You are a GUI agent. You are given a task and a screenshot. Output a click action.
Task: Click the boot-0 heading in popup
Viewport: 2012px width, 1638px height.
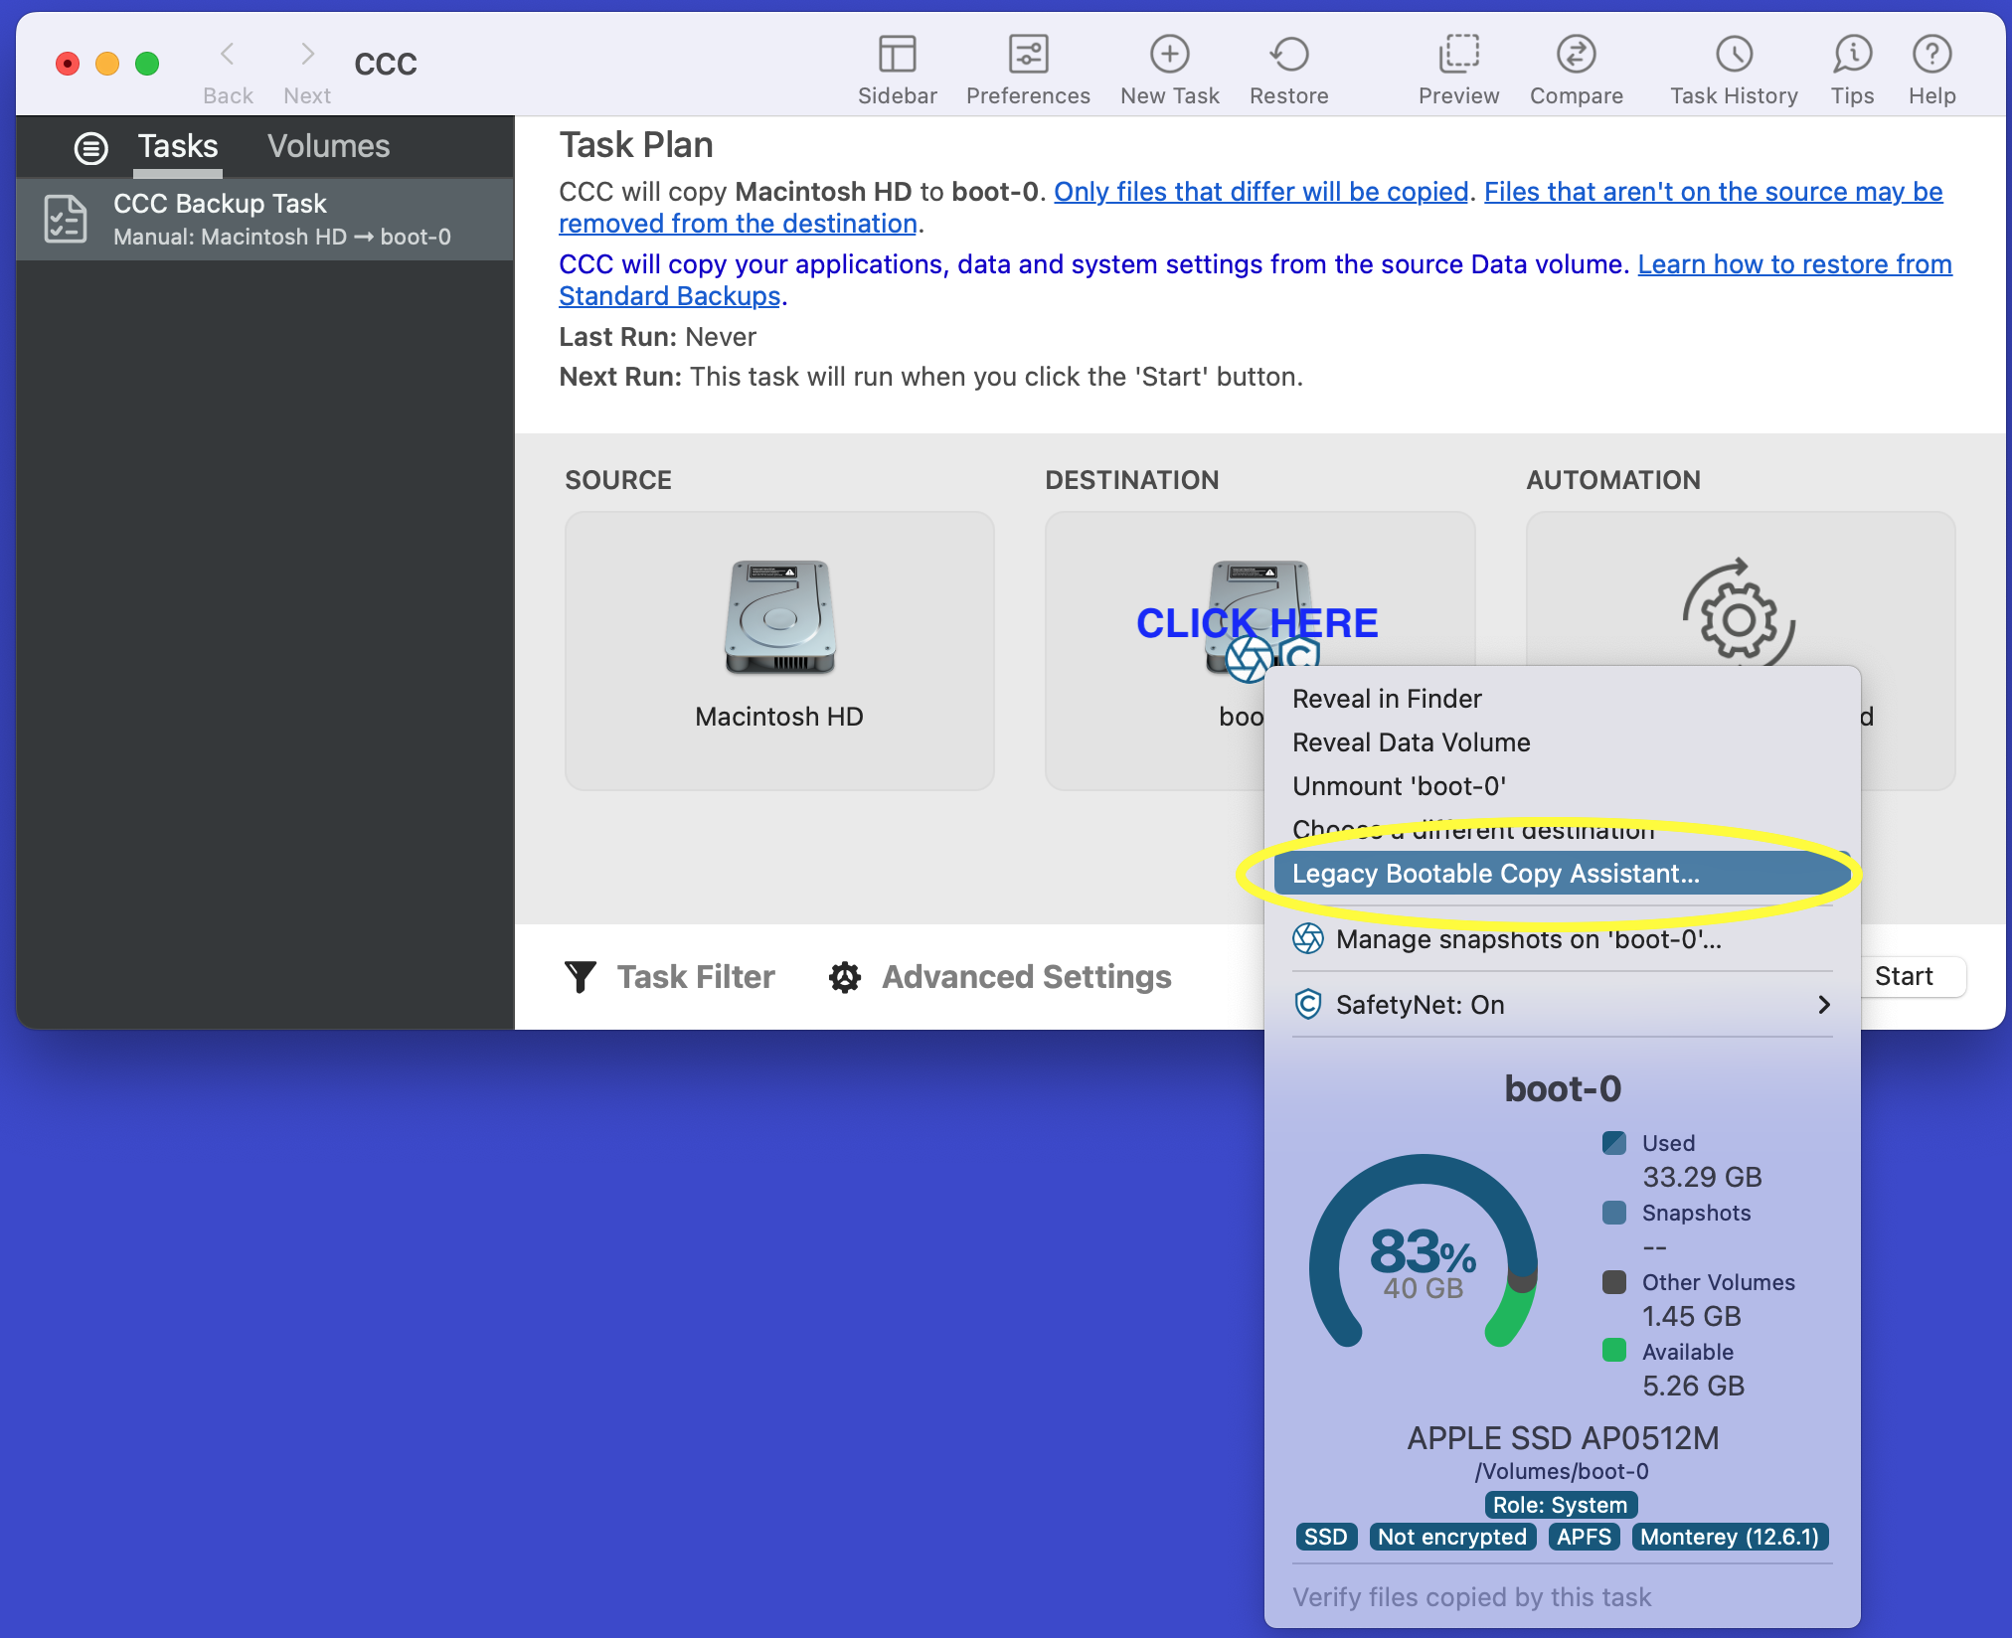[1563, 1088]
